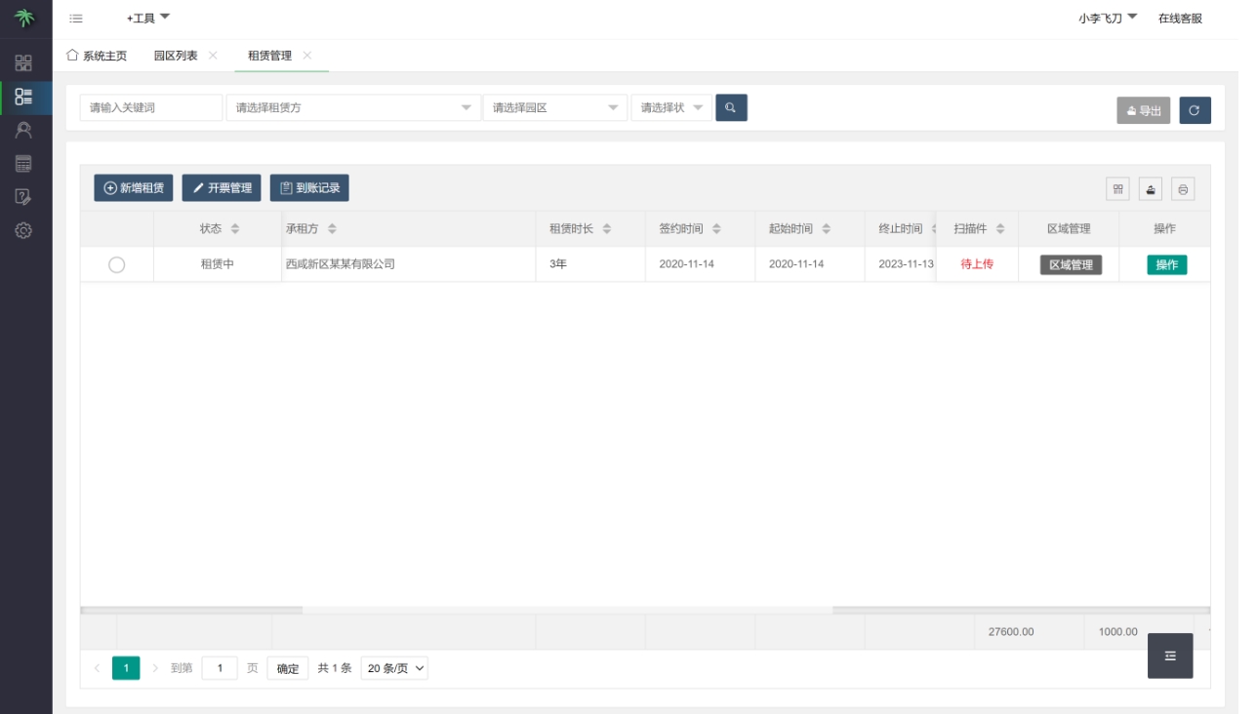
Task: Open the dashboard grid icon in the sidebar
Action: pos(23,63)
